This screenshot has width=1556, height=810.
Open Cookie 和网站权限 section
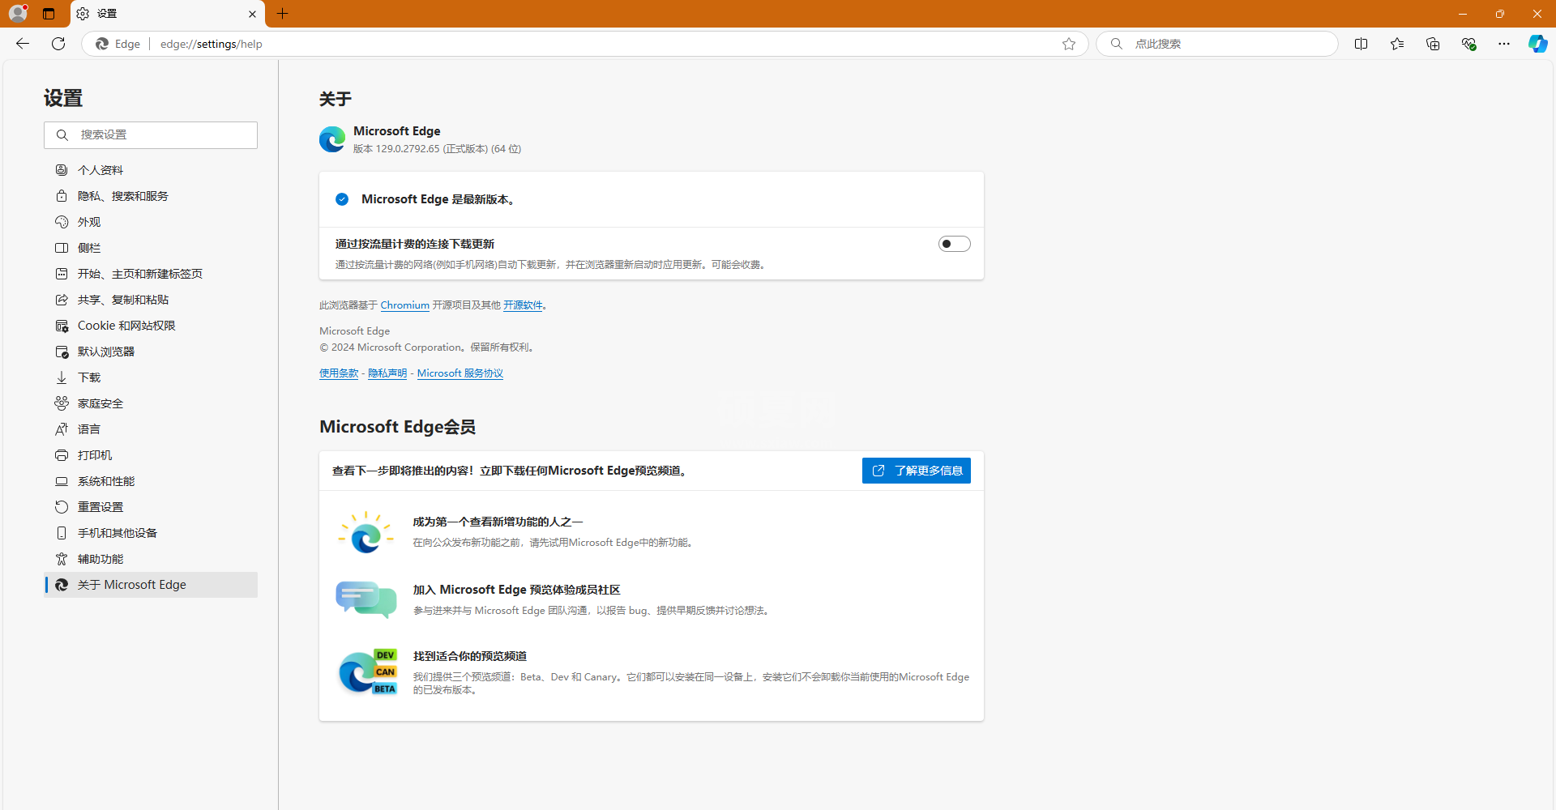pyautogui.click(x=151, y=326)
